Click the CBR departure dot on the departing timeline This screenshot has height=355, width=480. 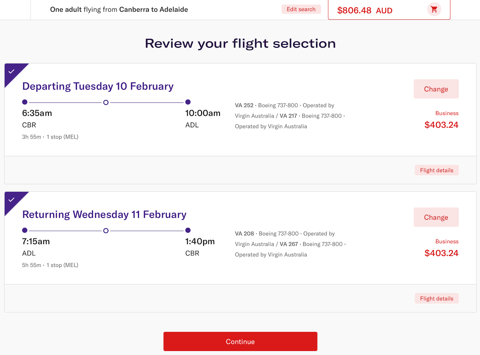[24, 102]
